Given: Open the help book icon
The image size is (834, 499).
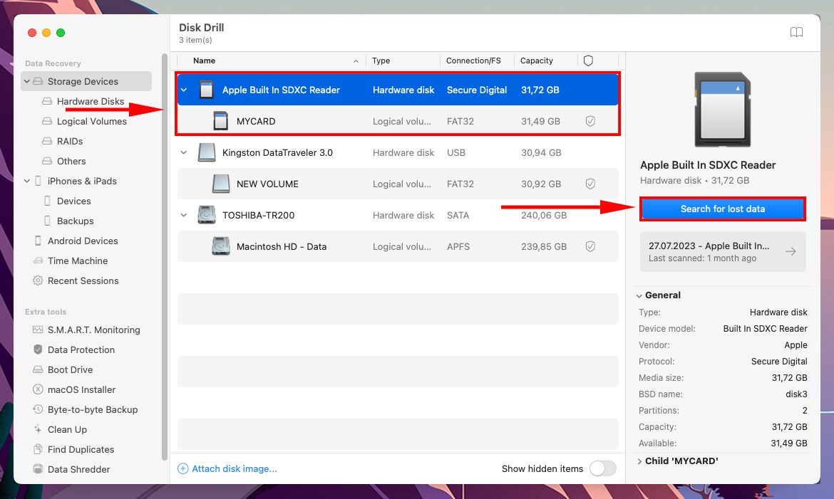Looking at the screenshot, I should 796,33.
